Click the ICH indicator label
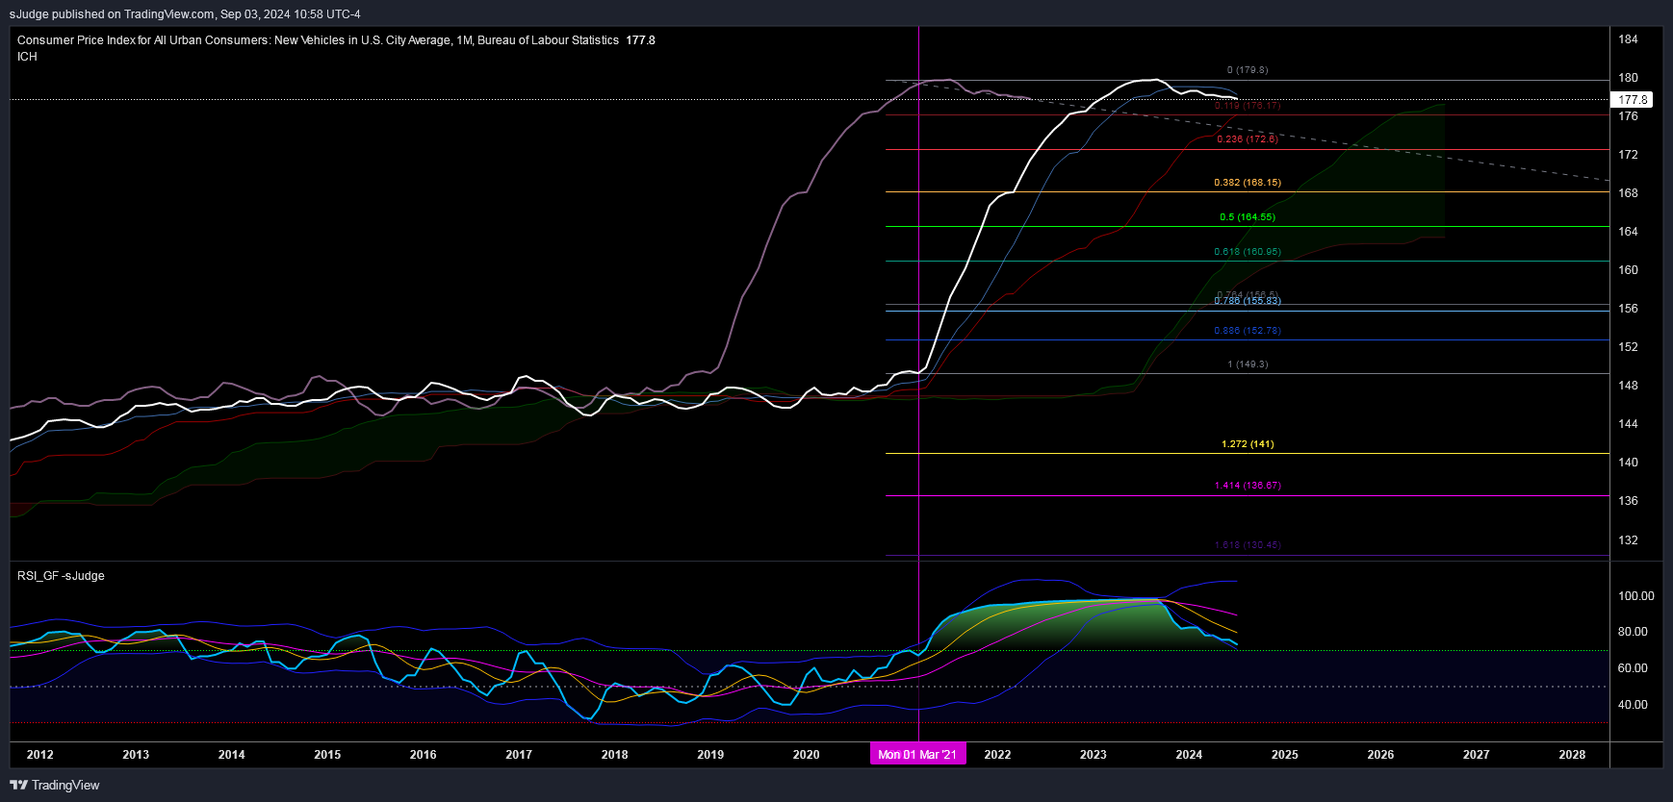 [x=27, y=57]
